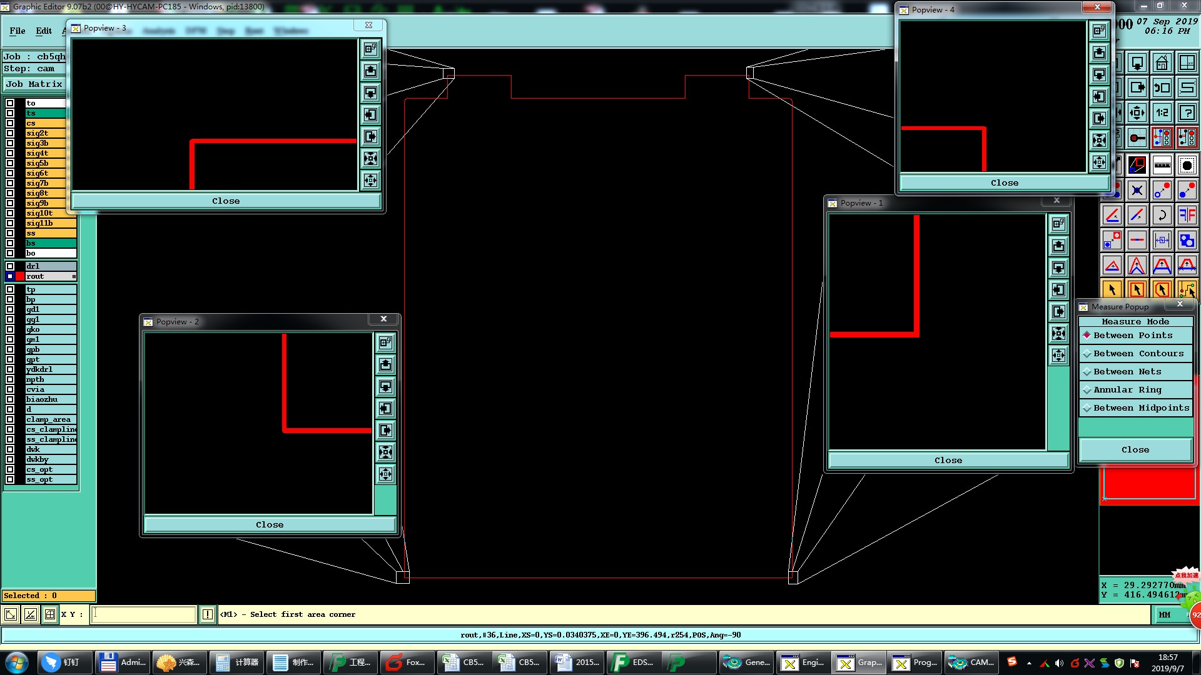Viewport: 1201px width, 675px height.
Task: Click the home view icon in toolbar
Action: click(1162, 63)
